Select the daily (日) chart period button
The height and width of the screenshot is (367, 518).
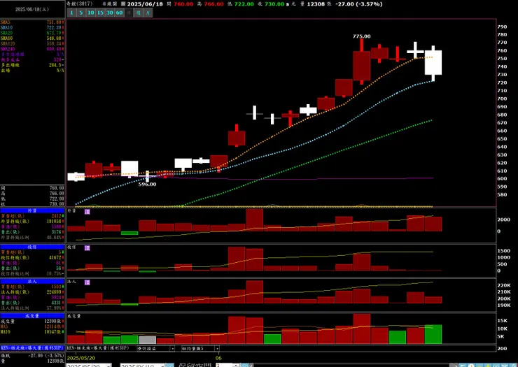coord(129,13)
